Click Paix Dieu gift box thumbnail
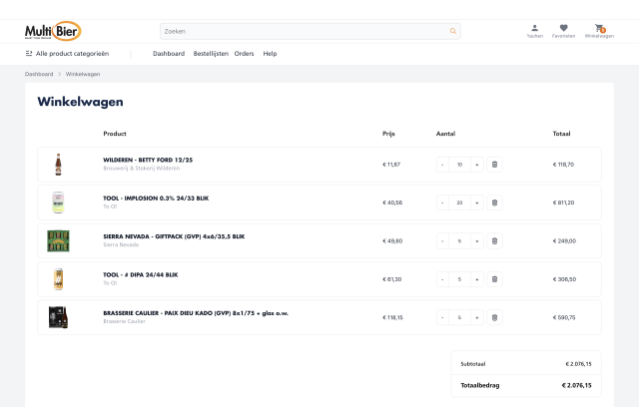The image size is (639, 407). coord(58,317)
